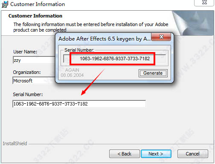Focus the User Name input field

pos(34,60)
